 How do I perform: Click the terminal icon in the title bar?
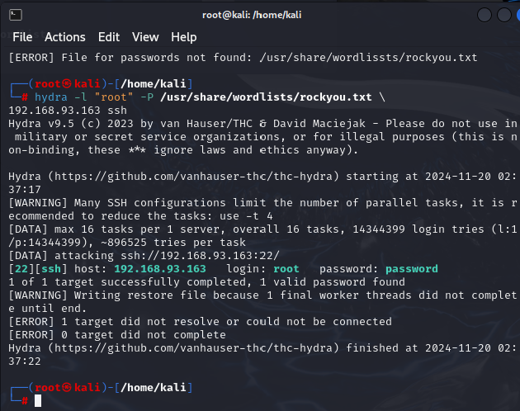(16, 15)
